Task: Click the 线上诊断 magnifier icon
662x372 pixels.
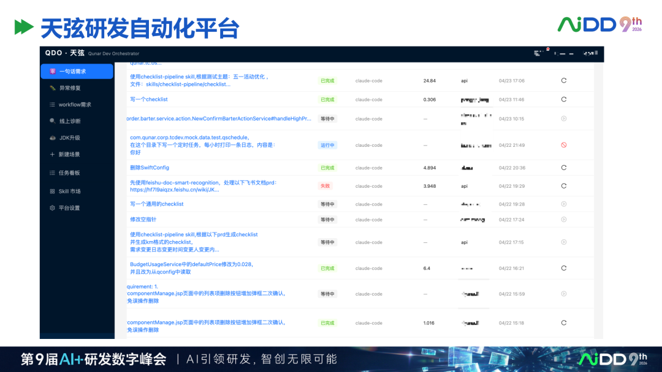Action: tap(52, 121)
